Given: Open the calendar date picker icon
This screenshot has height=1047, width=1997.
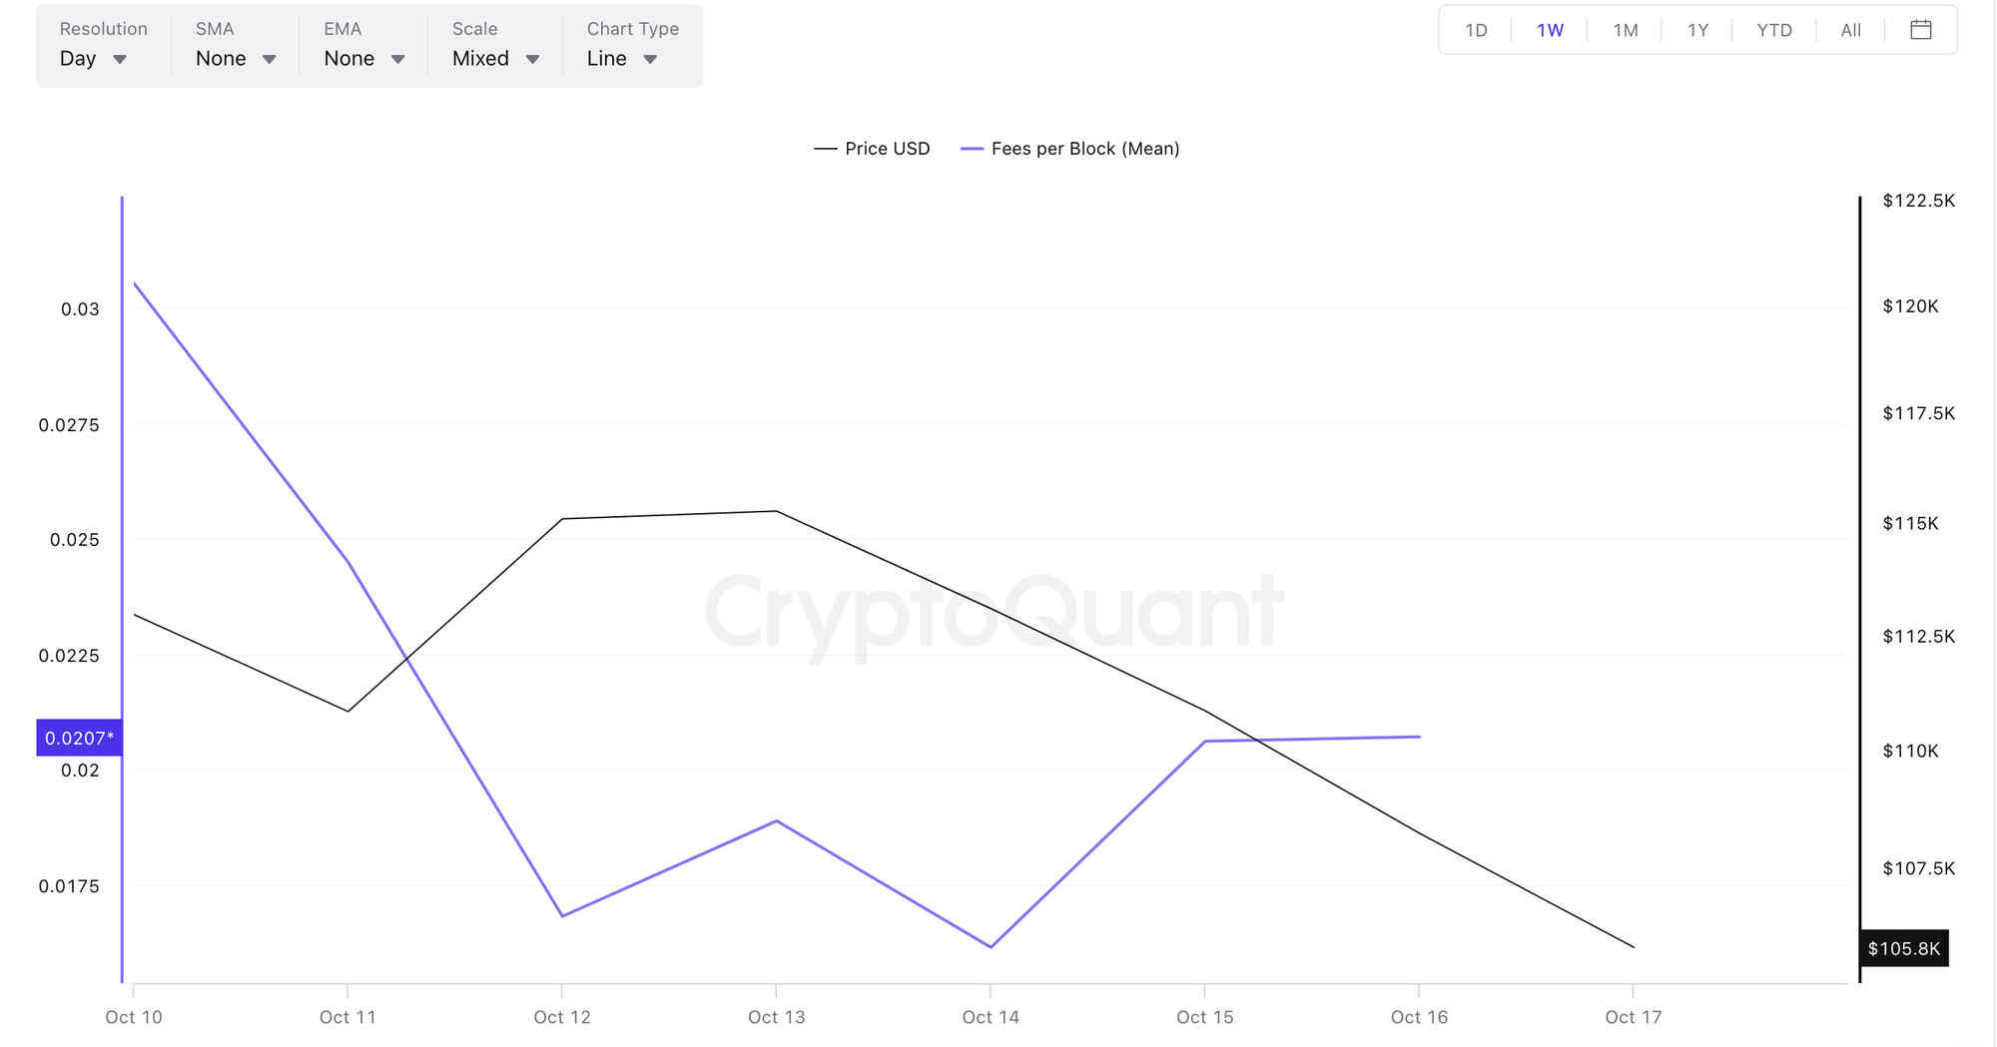Looking at the screenshot, I should point(1922,29).
